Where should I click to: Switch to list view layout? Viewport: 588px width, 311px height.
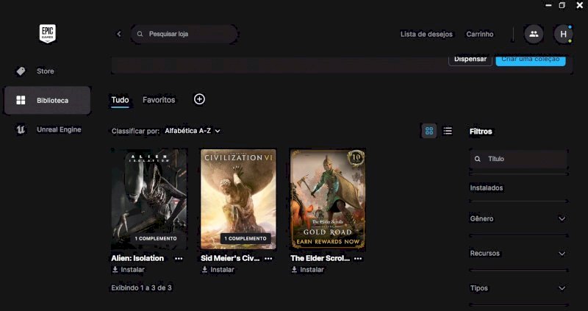pos(448,131)
